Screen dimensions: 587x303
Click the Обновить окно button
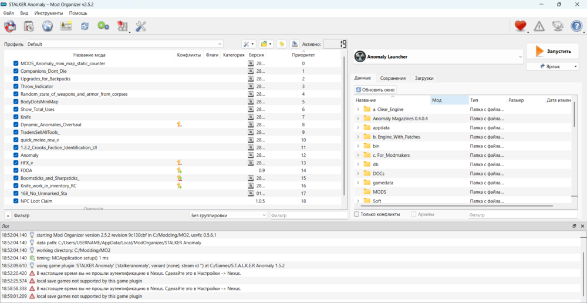pyautogui.click(x=376, y=90)
